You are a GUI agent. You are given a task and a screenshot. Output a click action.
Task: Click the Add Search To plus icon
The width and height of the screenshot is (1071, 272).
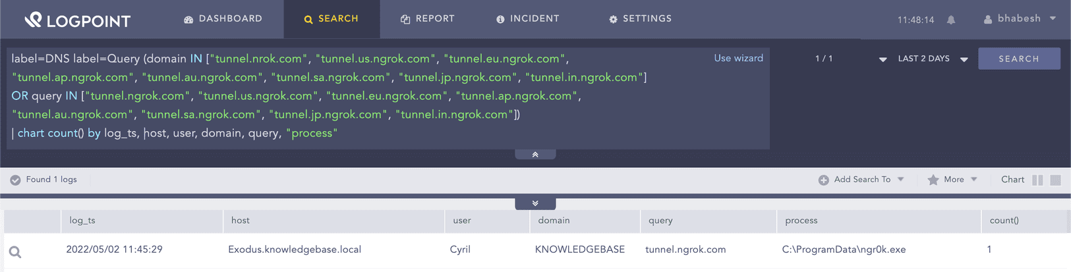click(x=823, y=180)
